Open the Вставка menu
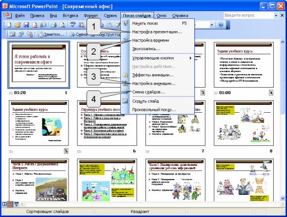Viewport: 287px width, 217px height. click(71, 16)
